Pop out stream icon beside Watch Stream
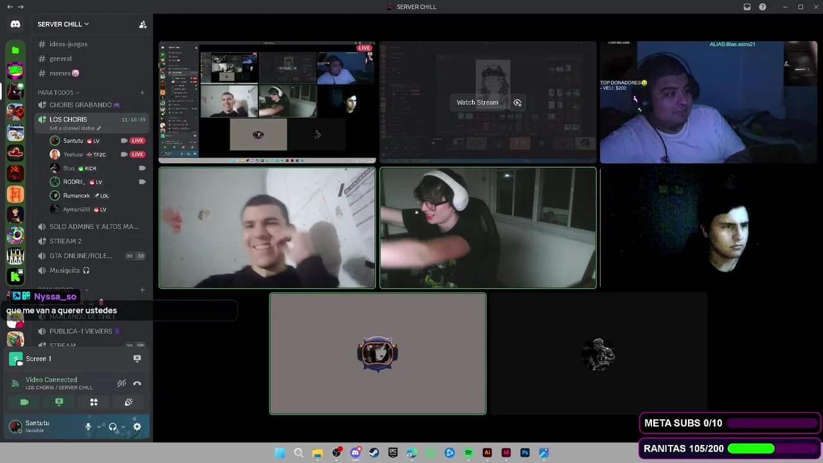Image resolution: width=823 pixels, height=463 pixels. tap(518, 102)
